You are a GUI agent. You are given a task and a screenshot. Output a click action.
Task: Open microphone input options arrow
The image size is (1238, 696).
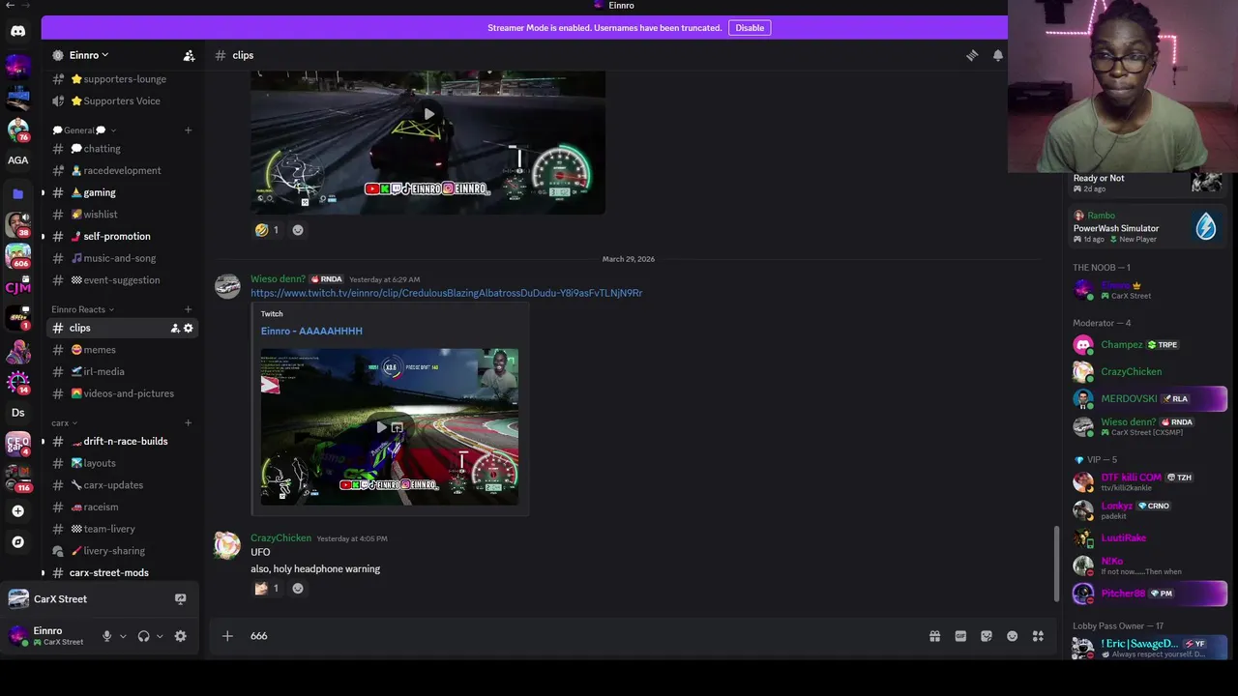coord(123,636)
